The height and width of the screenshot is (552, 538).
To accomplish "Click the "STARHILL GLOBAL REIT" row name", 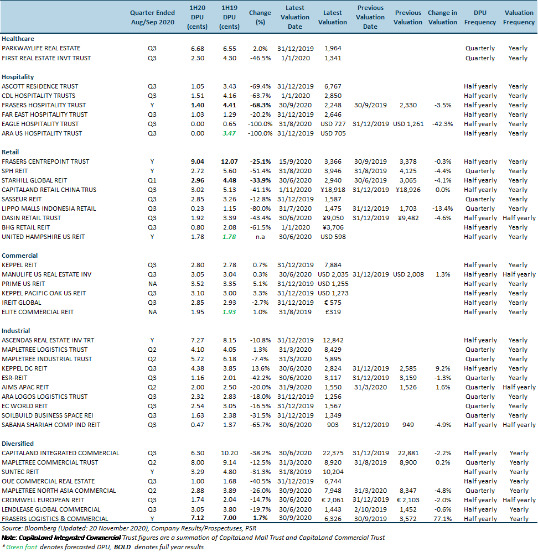I will (x=34, y=180).
